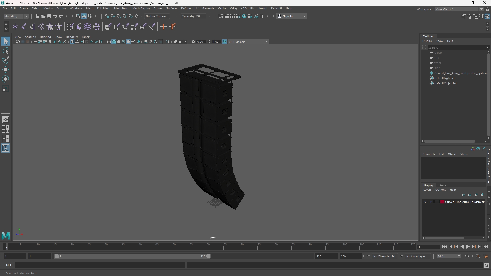This screenshot has height=276, width=491.
Task: Enable snap to grids icon
Action: point(107,16)
